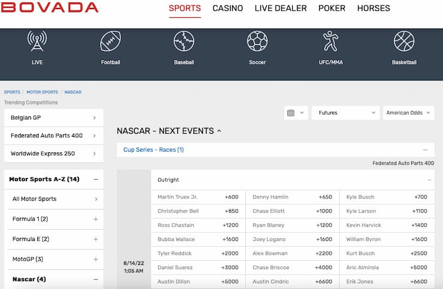Bet Chase Briscoe at +4000
Viewport: 443px width, 289px height.
(x=292, y=268)
